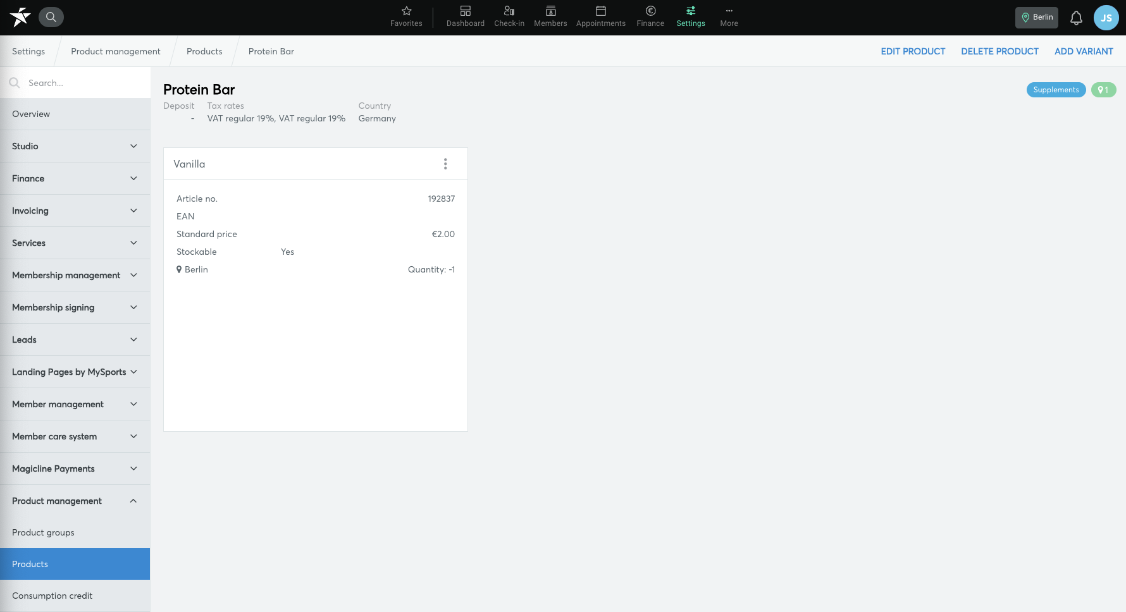Image resolution: width=1126 pixels, height=612 pixels.
Task: Open the notifications bell
Action: click(x=1076, y=18)
